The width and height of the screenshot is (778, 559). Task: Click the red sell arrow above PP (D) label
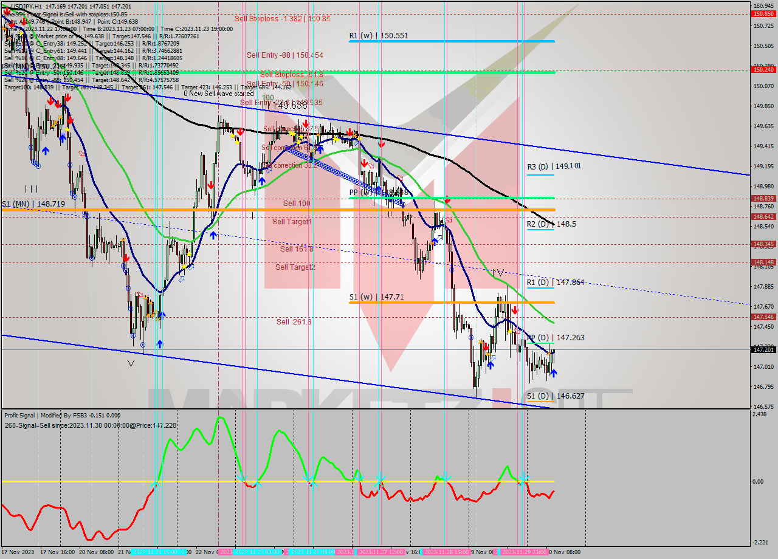click(x=515, y=310)
